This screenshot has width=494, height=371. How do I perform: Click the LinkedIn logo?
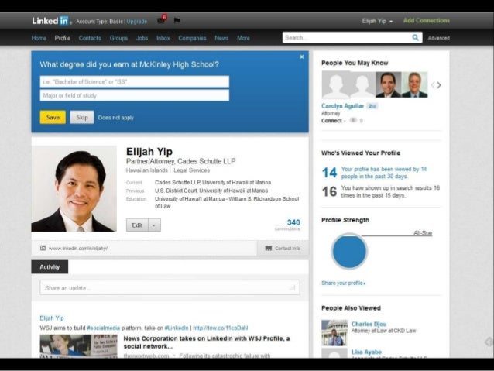(50, 21)
